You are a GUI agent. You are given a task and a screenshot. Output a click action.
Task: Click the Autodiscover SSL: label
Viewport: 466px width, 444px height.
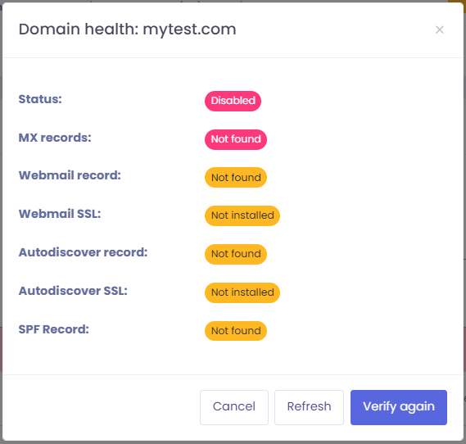pos(73,291)
